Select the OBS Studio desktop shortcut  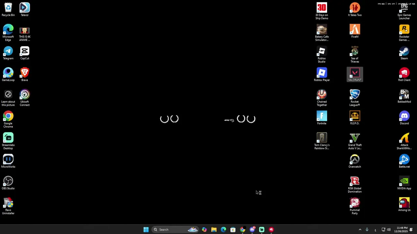(x=8, y=183)
